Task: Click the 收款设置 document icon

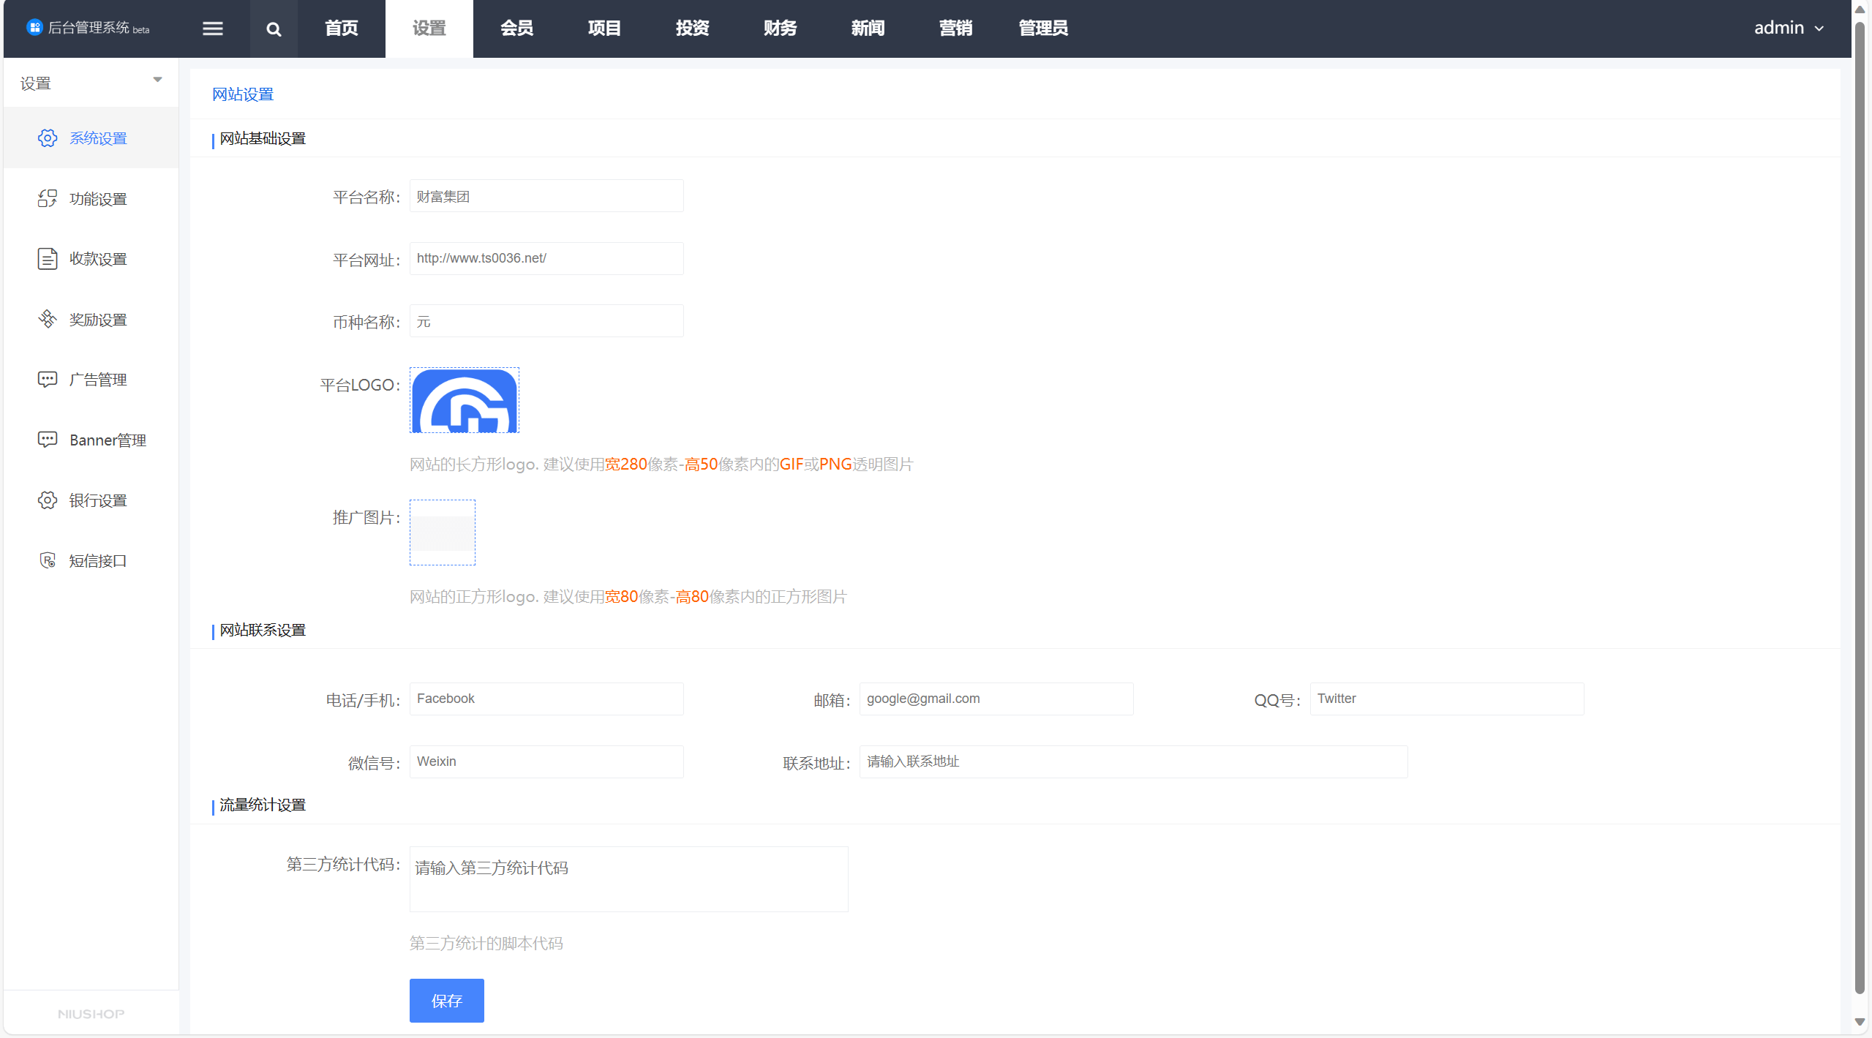Action: point(48,259)
